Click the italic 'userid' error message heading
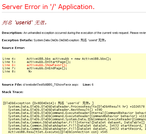Image resolution: width=146 pixels, height=134 pixels. pyautogui.click(x=25, y=23)
